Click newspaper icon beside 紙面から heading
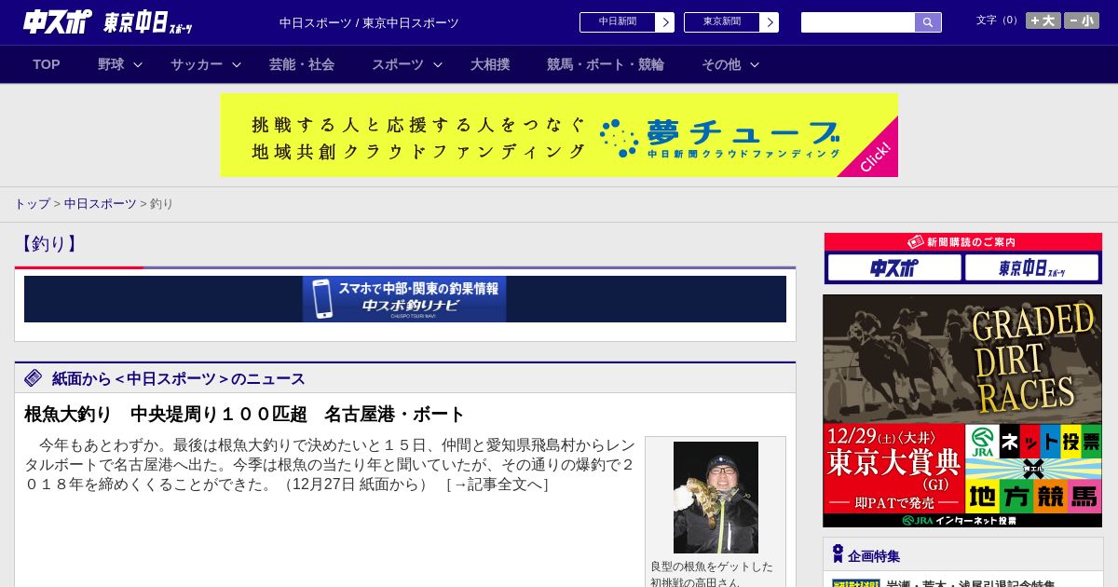 pos(34,377)
